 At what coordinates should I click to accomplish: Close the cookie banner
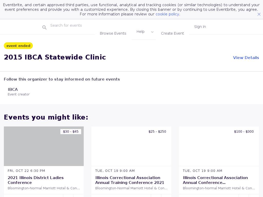259,14
